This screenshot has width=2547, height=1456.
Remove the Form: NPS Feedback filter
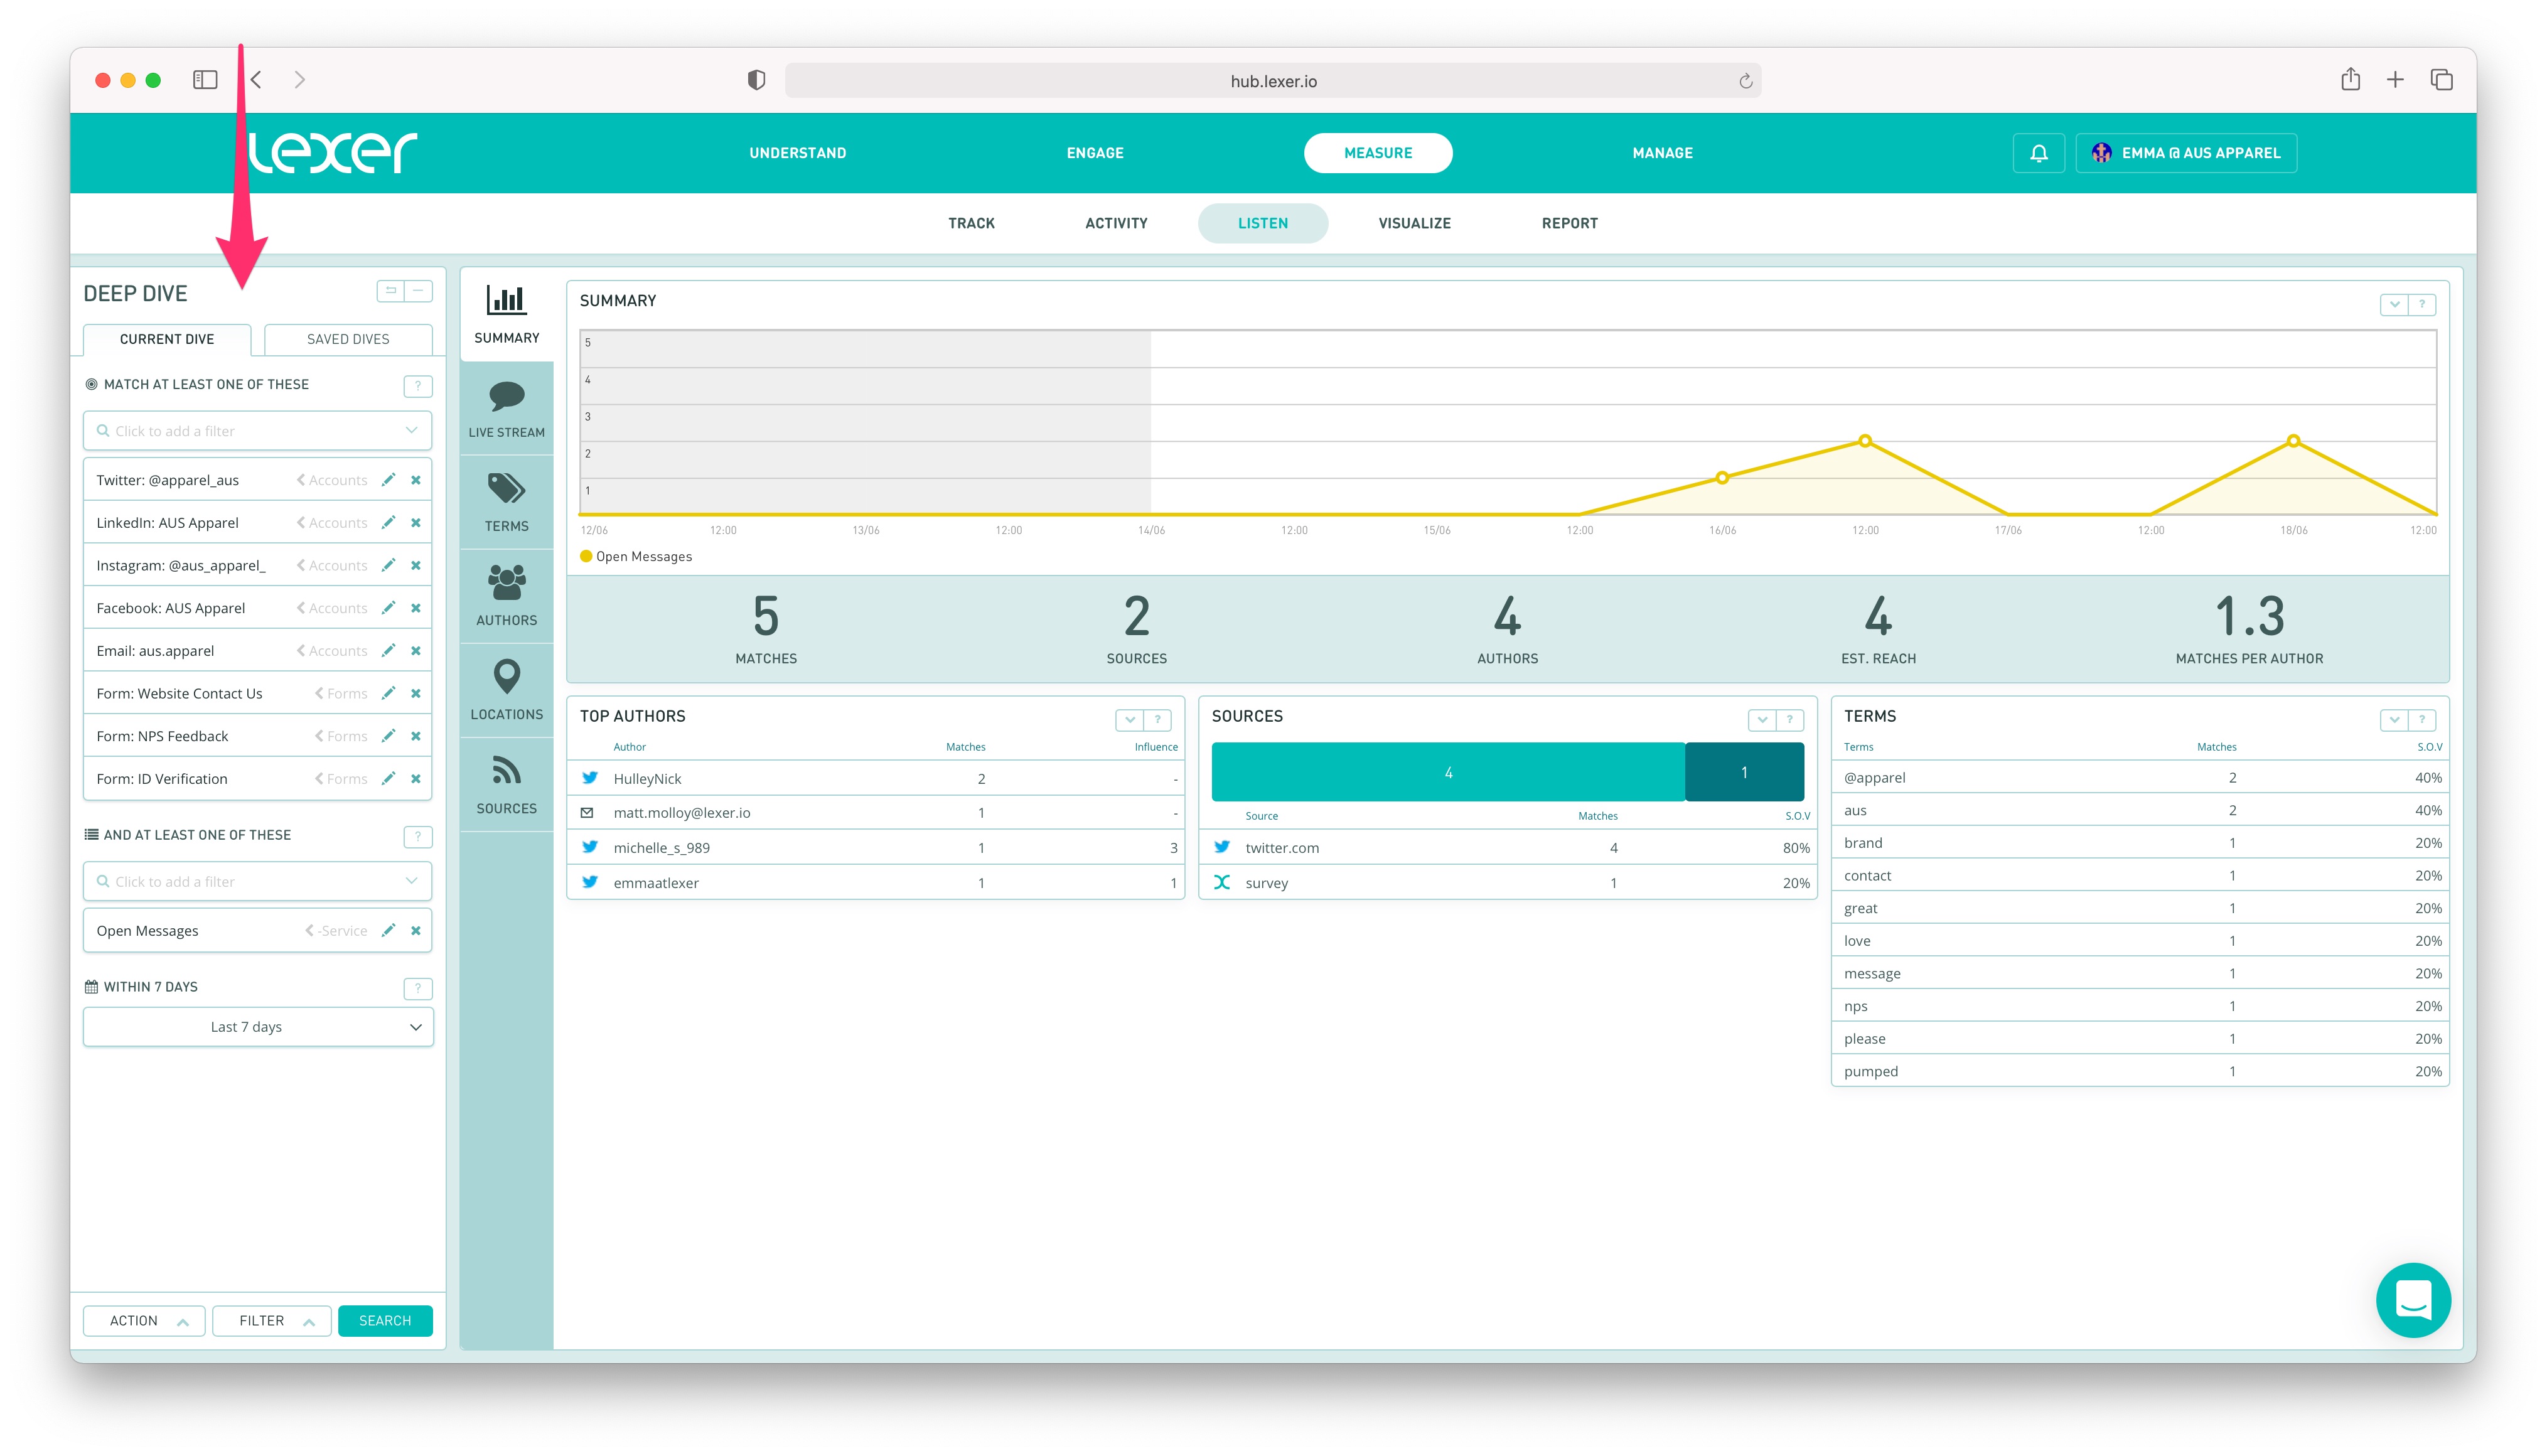pyautogui.click(x=415, y=736)
